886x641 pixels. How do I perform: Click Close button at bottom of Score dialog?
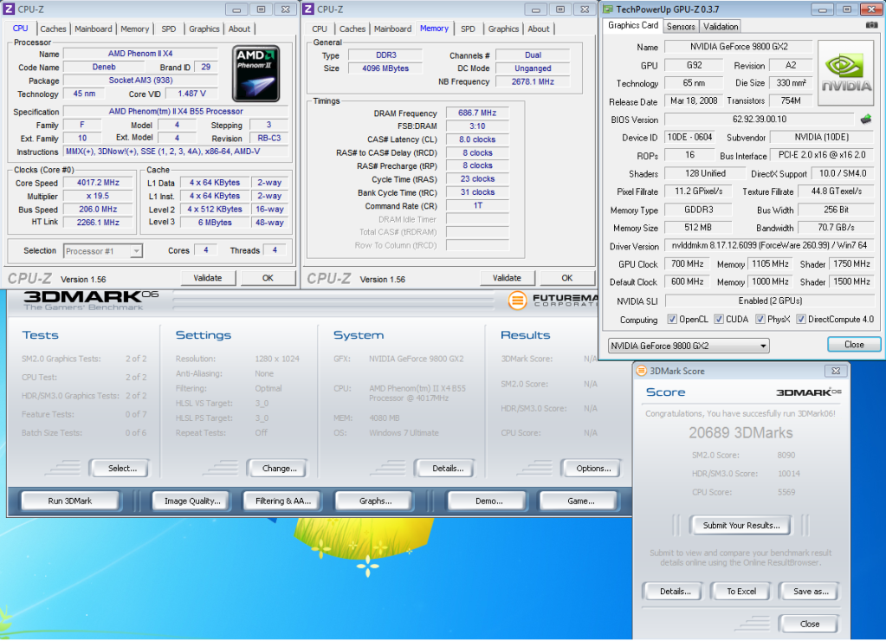tap(809, 624)
